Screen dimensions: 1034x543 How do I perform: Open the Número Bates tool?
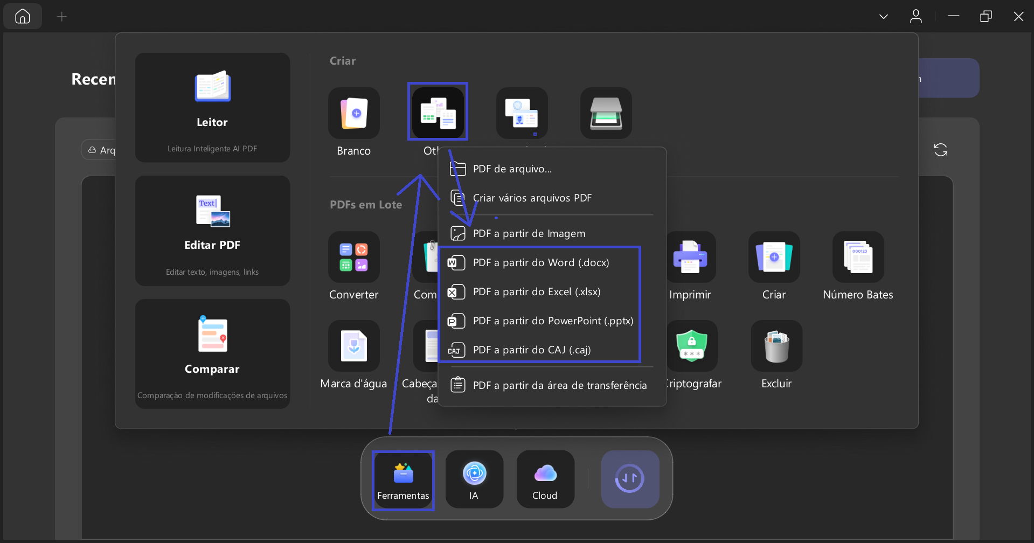(858, 257)
